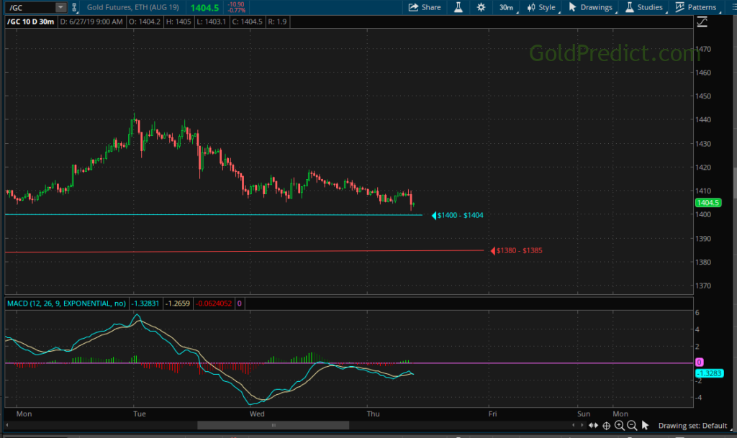Click the chain link icon beside the symbol box
The width and height of the screenshot is (737, 438).
click(x=73, y=7)
